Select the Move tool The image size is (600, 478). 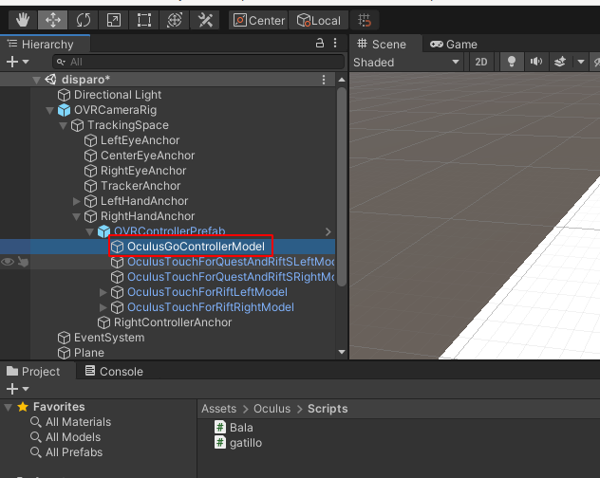click(52, 20)
